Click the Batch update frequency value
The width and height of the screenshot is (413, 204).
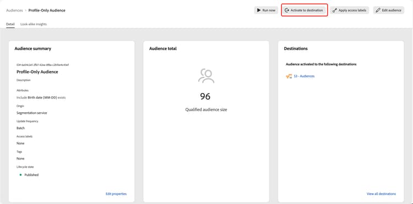(x=20, y=128)
